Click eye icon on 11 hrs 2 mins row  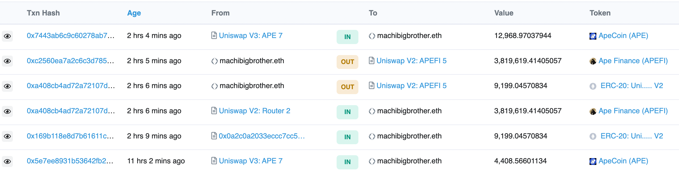click(x=7, y=162)
